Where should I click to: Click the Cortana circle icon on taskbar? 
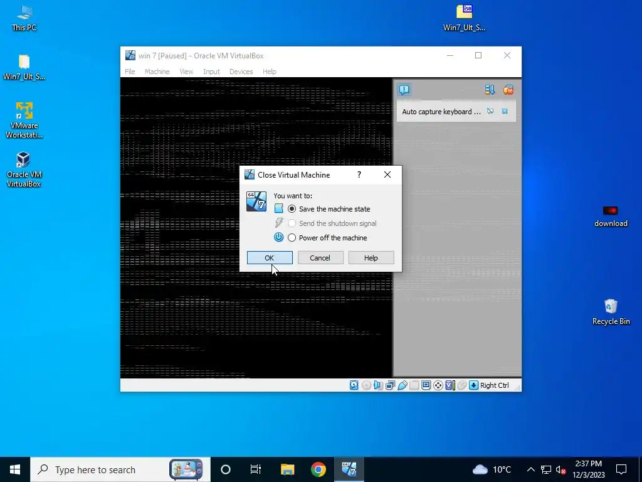tap(226, 469)
